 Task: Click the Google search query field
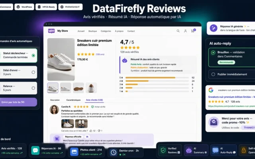click(235, 90)
